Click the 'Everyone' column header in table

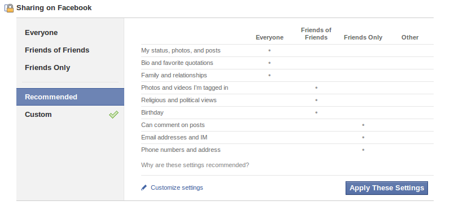click(x=269, y=37)
